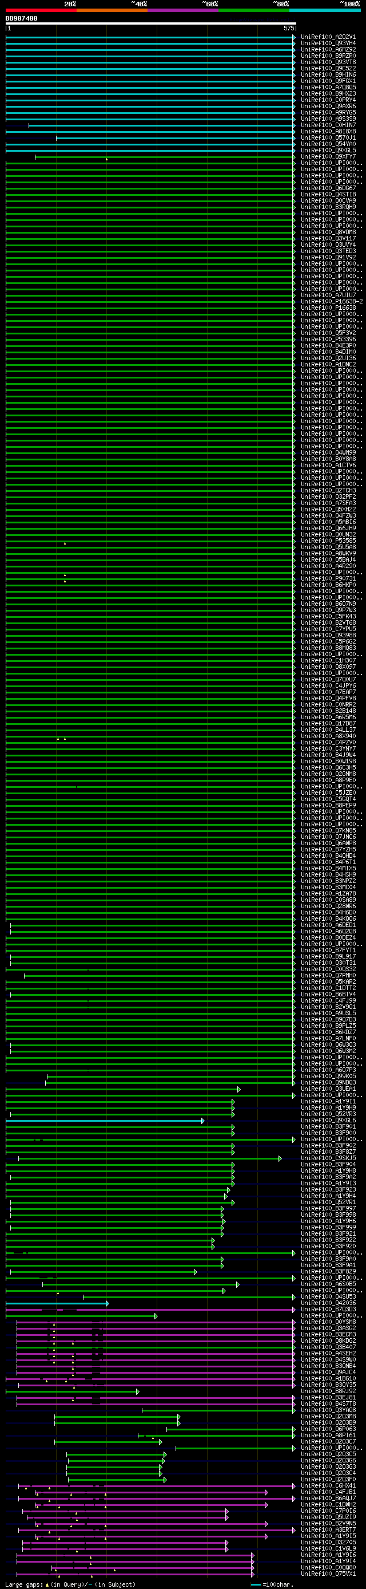Click the UniRef100_A1ZA78 label
The image size is (366, 1589).
coord(328,893)
